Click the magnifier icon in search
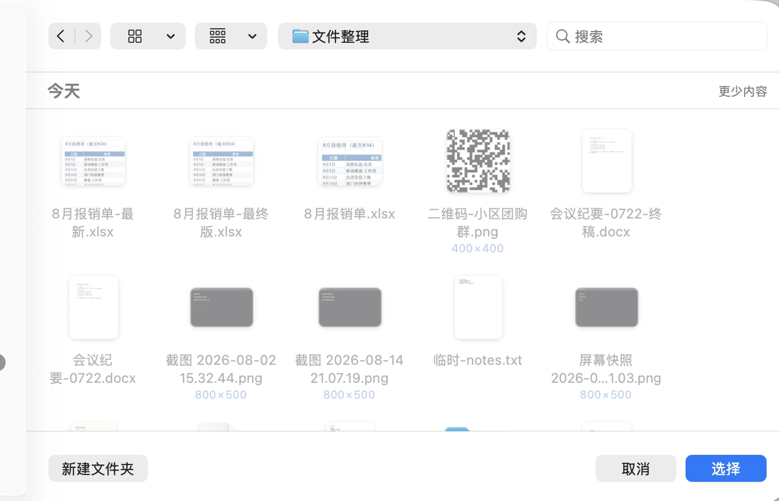 (563, 37)
